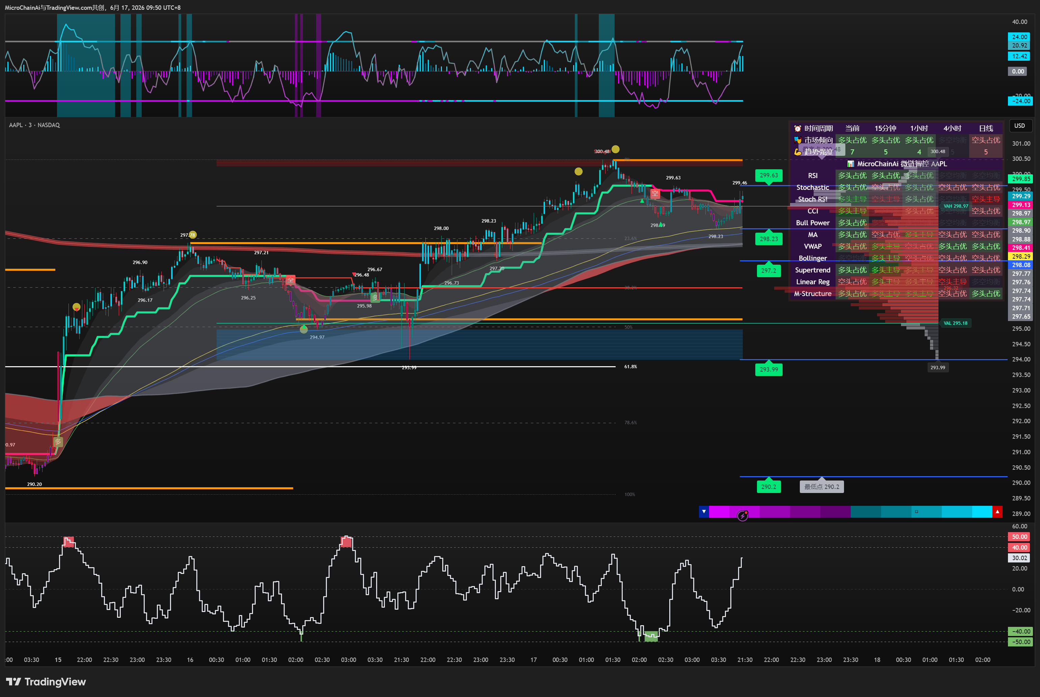Click the green circle marker above the 294.97 low

[304, 329]
